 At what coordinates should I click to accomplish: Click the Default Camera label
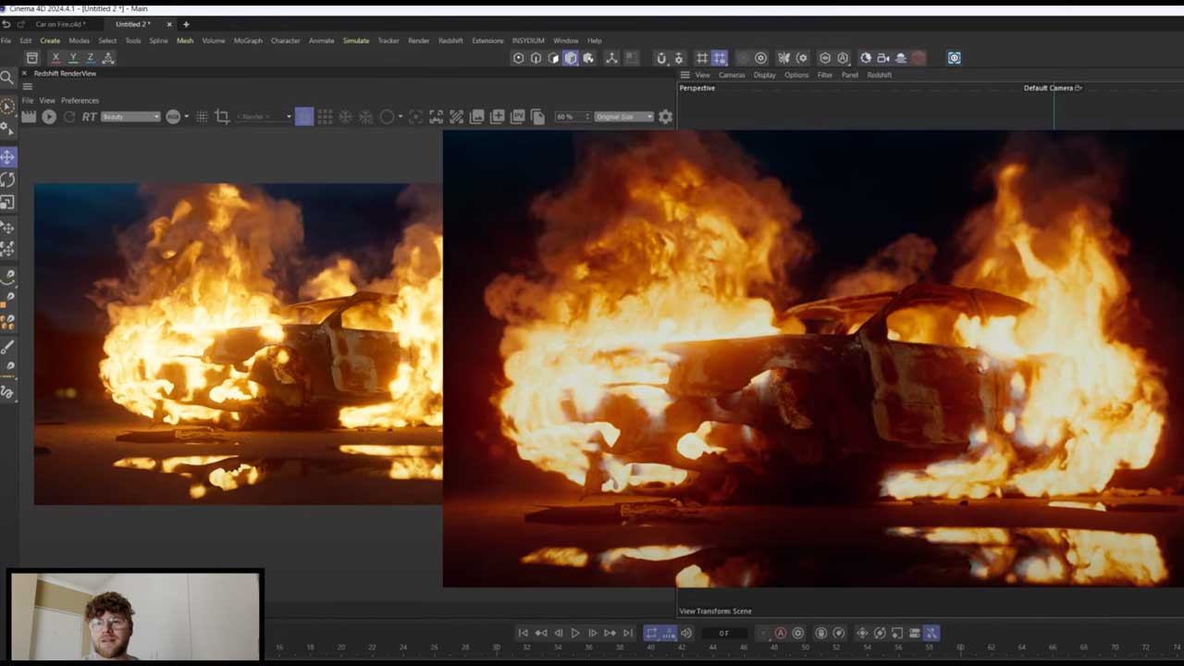tap(1048, 88)
